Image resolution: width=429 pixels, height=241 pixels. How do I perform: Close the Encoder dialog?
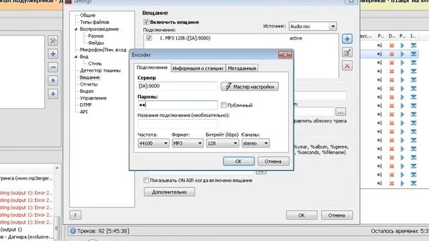(285, 55)
